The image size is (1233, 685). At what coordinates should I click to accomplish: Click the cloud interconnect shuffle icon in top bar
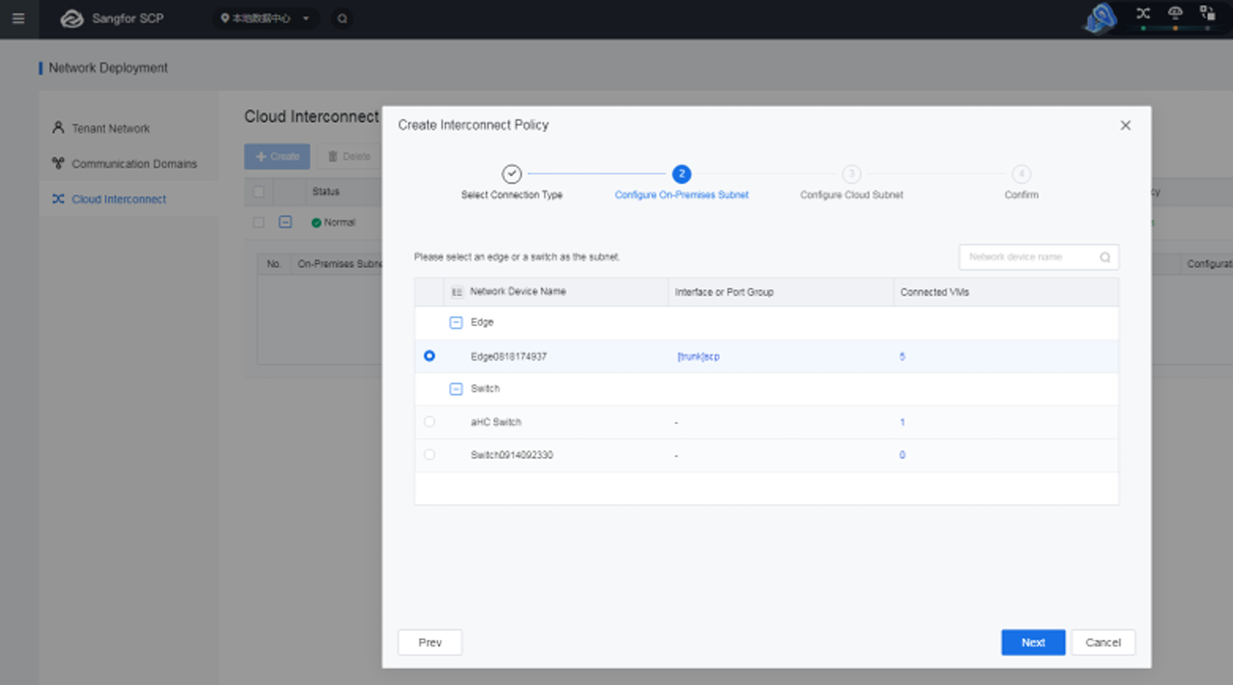point(1143,14)
